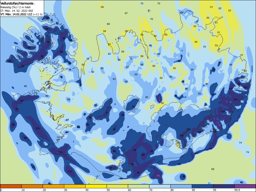Click the dark orange 0–10 legend swatch
This screenshot has height=192, width=256.
coord(11,186)
